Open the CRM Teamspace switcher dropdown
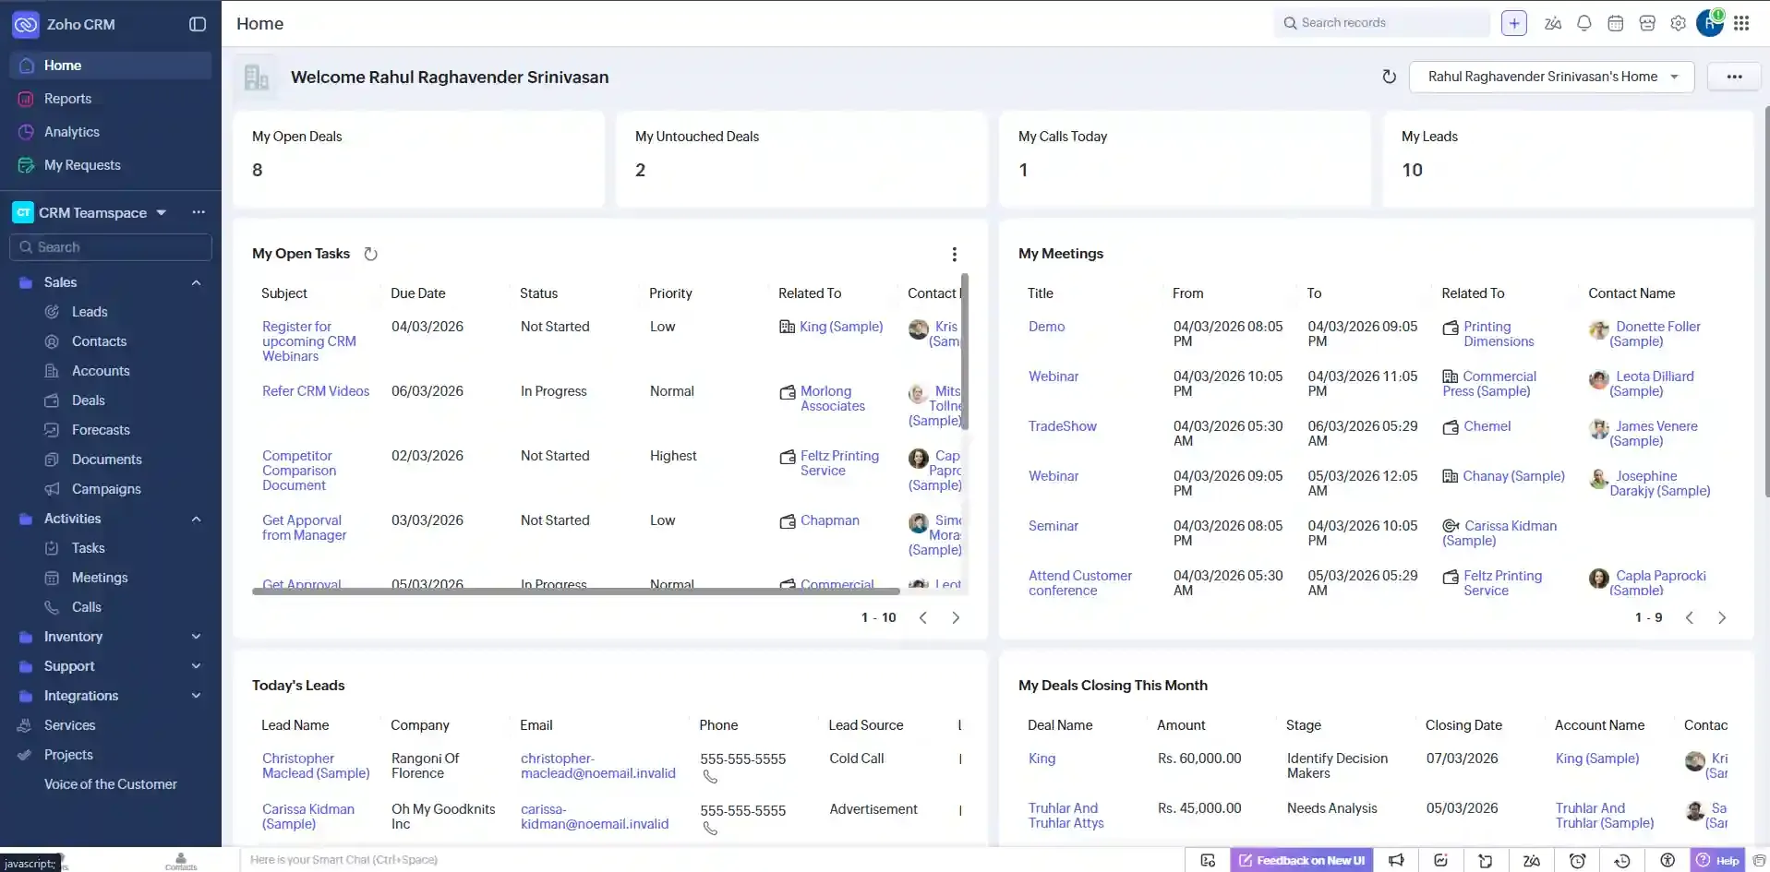Image resolution: width=1770 pixels, height=872 pixels. point(162,212)
